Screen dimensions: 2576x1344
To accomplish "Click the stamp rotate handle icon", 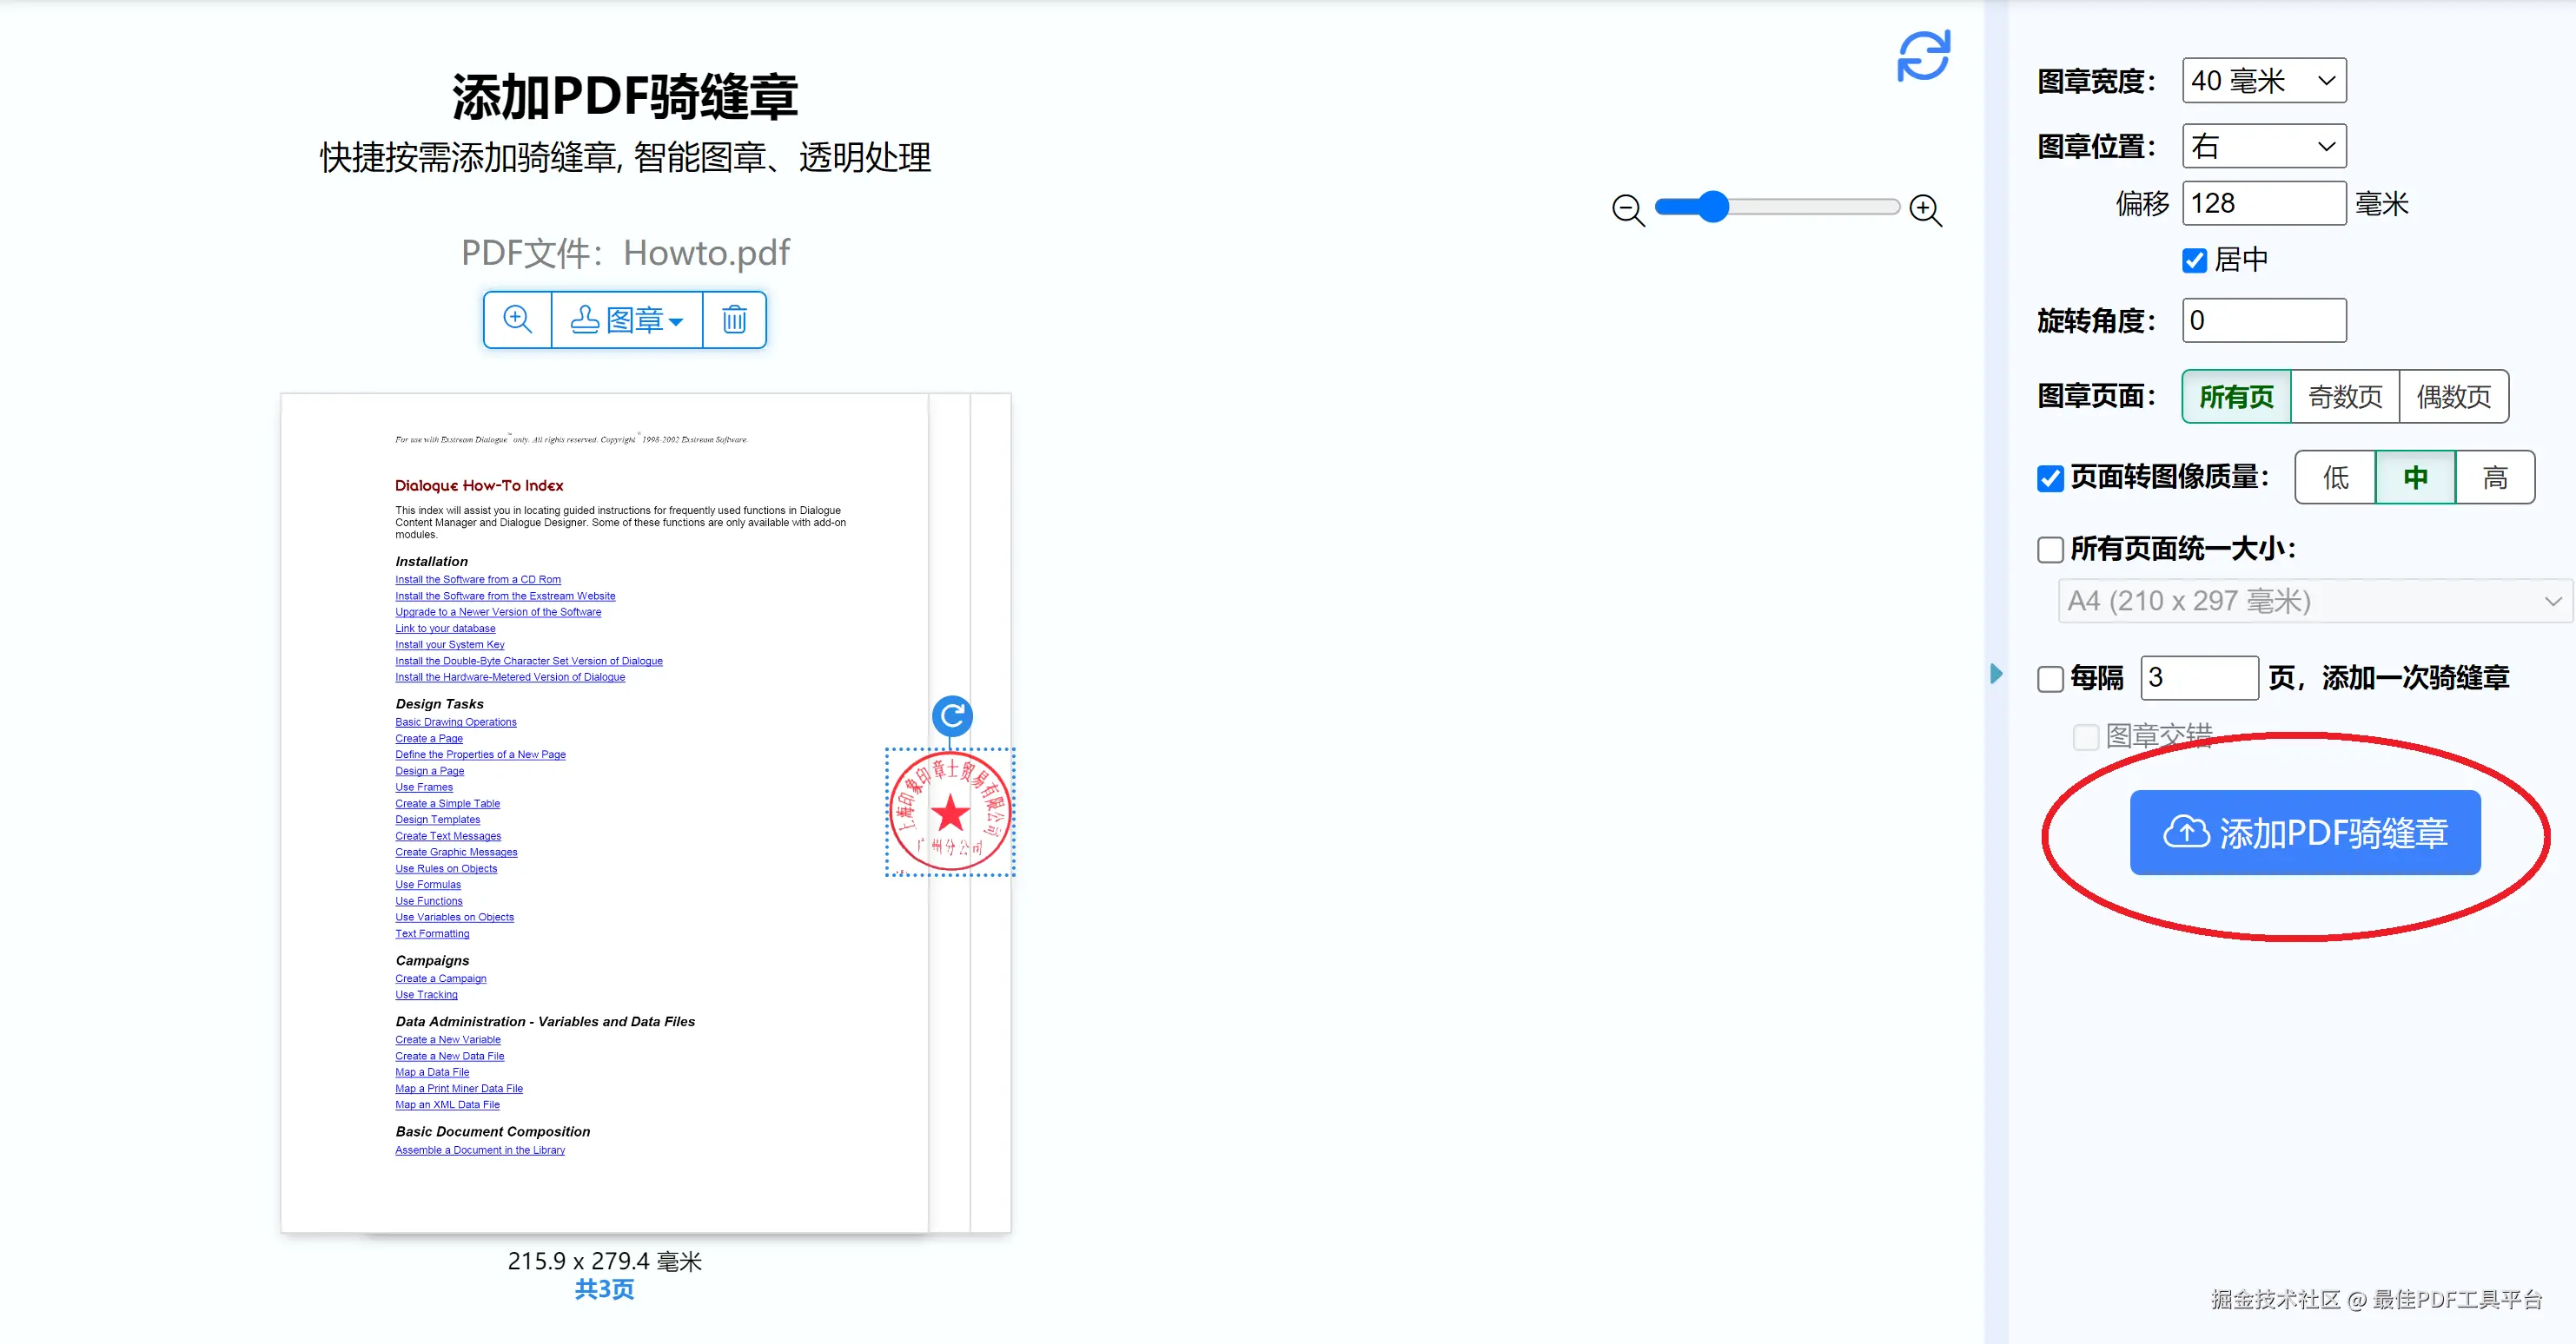I will (952, 715).
